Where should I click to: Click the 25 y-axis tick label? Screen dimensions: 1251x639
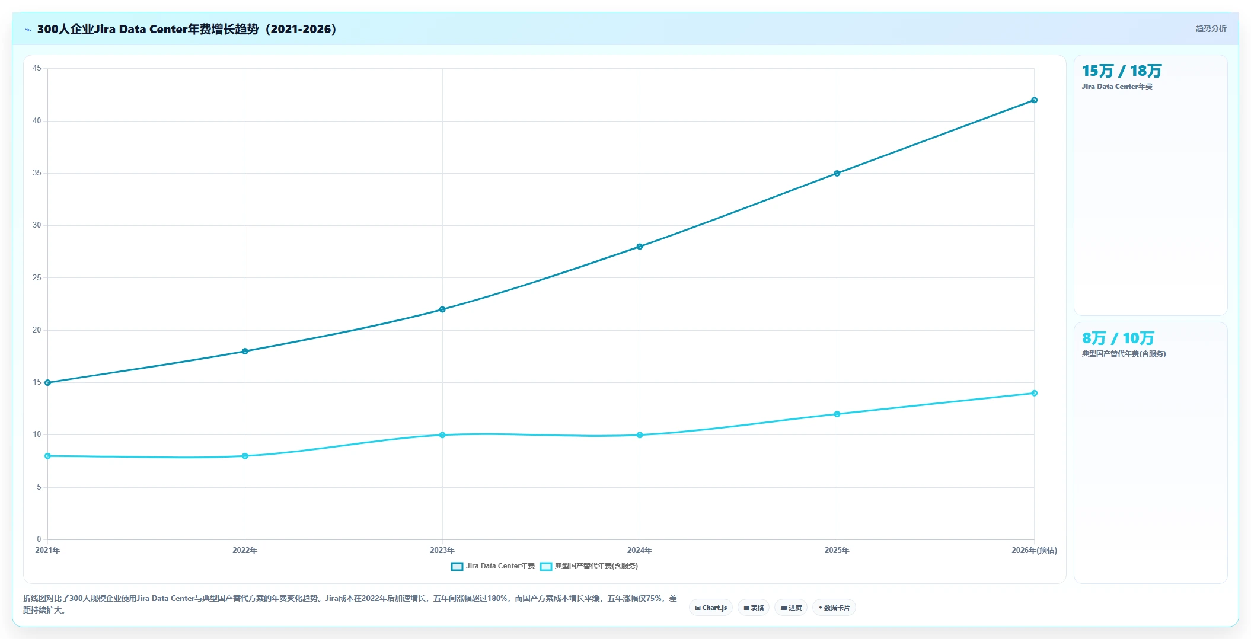coord(37,278)
